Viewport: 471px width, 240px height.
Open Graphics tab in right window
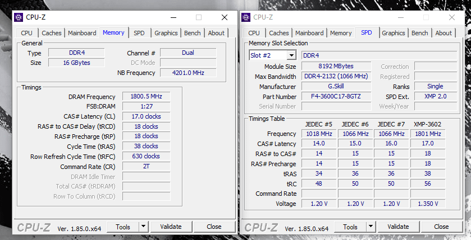[x=394, y=33]
